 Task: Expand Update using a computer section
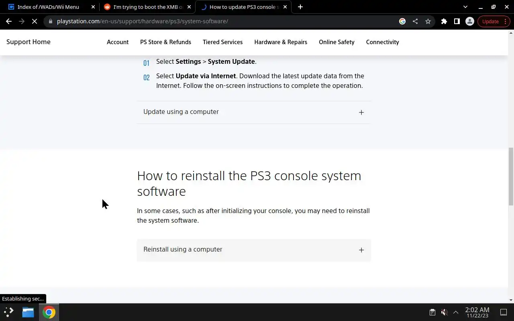(254, 112)
